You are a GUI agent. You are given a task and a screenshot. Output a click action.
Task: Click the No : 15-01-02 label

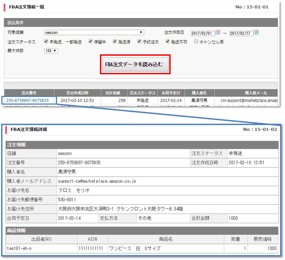tap(260, 129)
